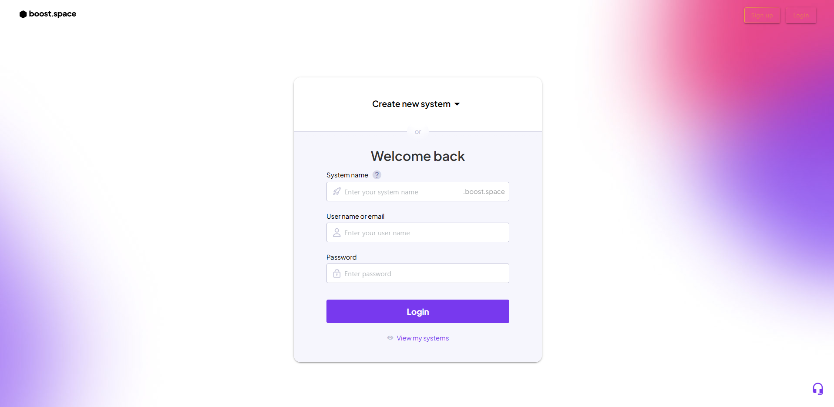Click the boost.space hexagon logo
The image size is (834, 407).
pos(23,14)
